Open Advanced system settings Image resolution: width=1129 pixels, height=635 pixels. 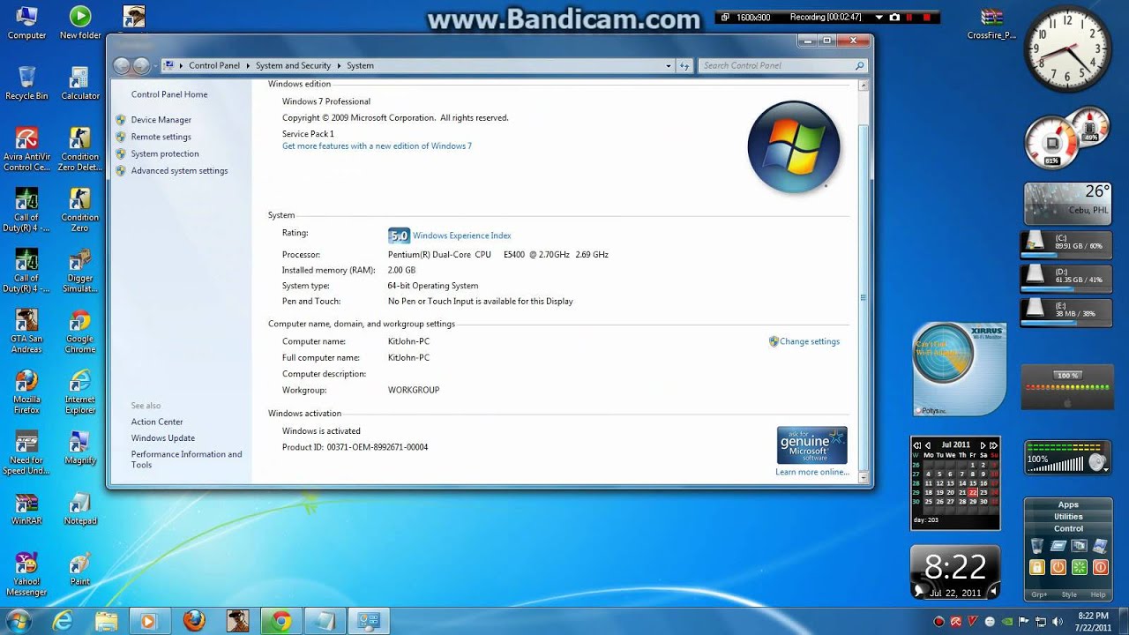pyautogui.click(x=179, y=171)
